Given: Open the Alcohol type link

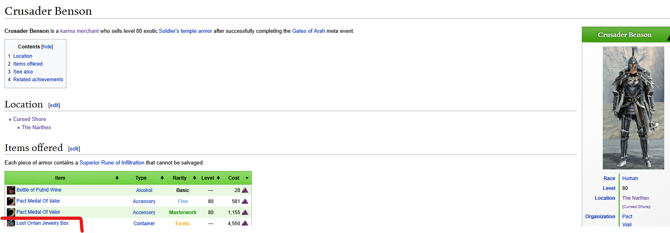Looking at the screenshot, I should click(144, 190).
